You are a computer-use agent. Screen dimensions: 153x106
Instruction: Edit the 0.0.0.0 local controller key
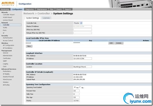pyautogui.click(x=111, y=43)
